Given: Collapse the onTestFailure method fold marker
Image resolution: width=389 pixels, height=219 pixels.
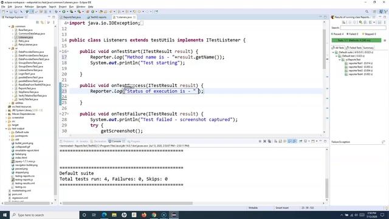Looking at the screenshot, I should [x=68, y=114].
